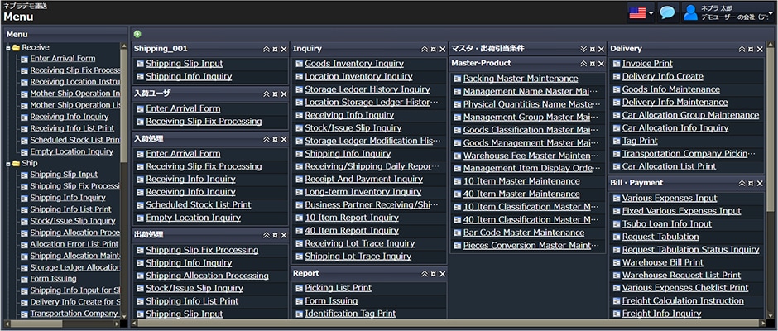Pin the Inquiry panel
Screen dimensions: 778x331
(x=433, y=49)
